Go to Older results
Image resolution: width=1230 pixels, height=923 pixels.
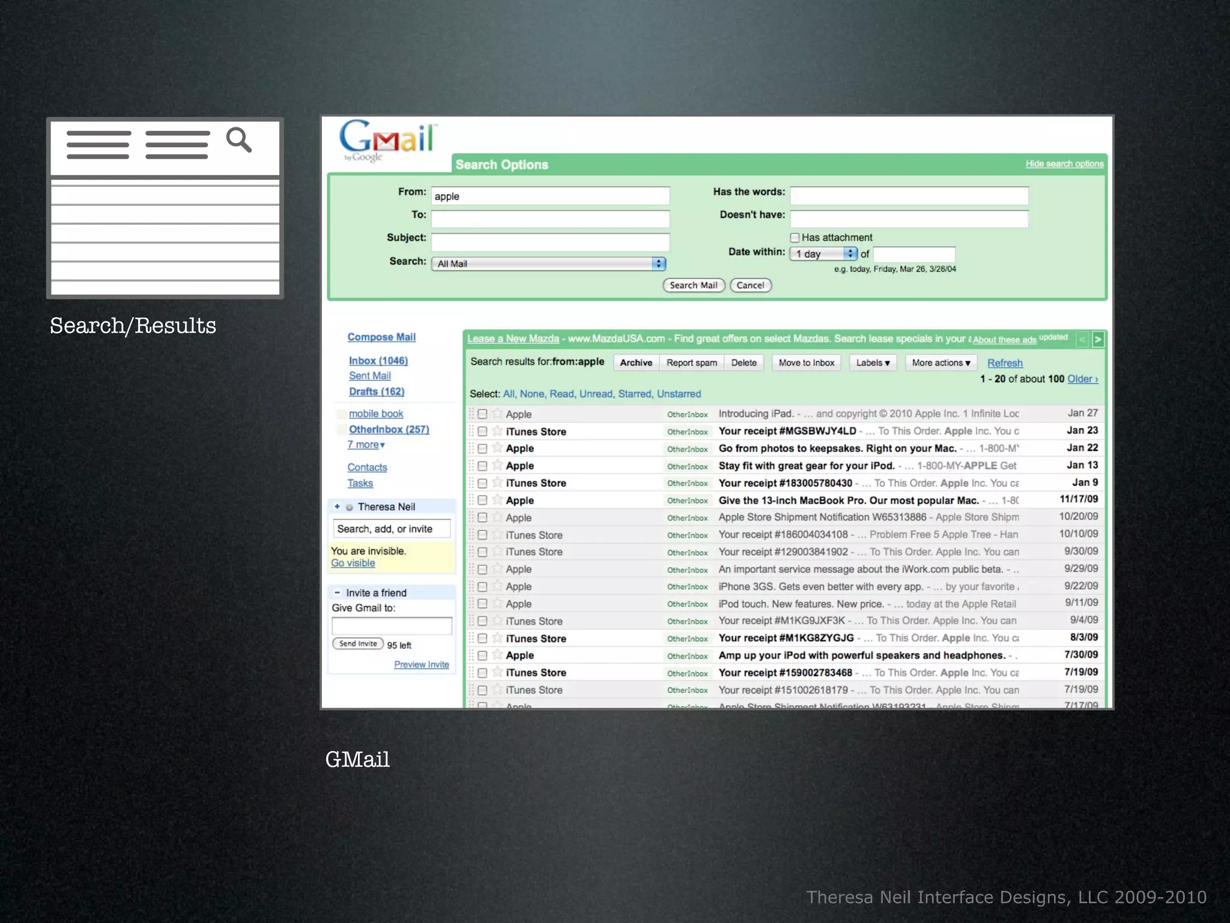click(x=1082, y=379)
